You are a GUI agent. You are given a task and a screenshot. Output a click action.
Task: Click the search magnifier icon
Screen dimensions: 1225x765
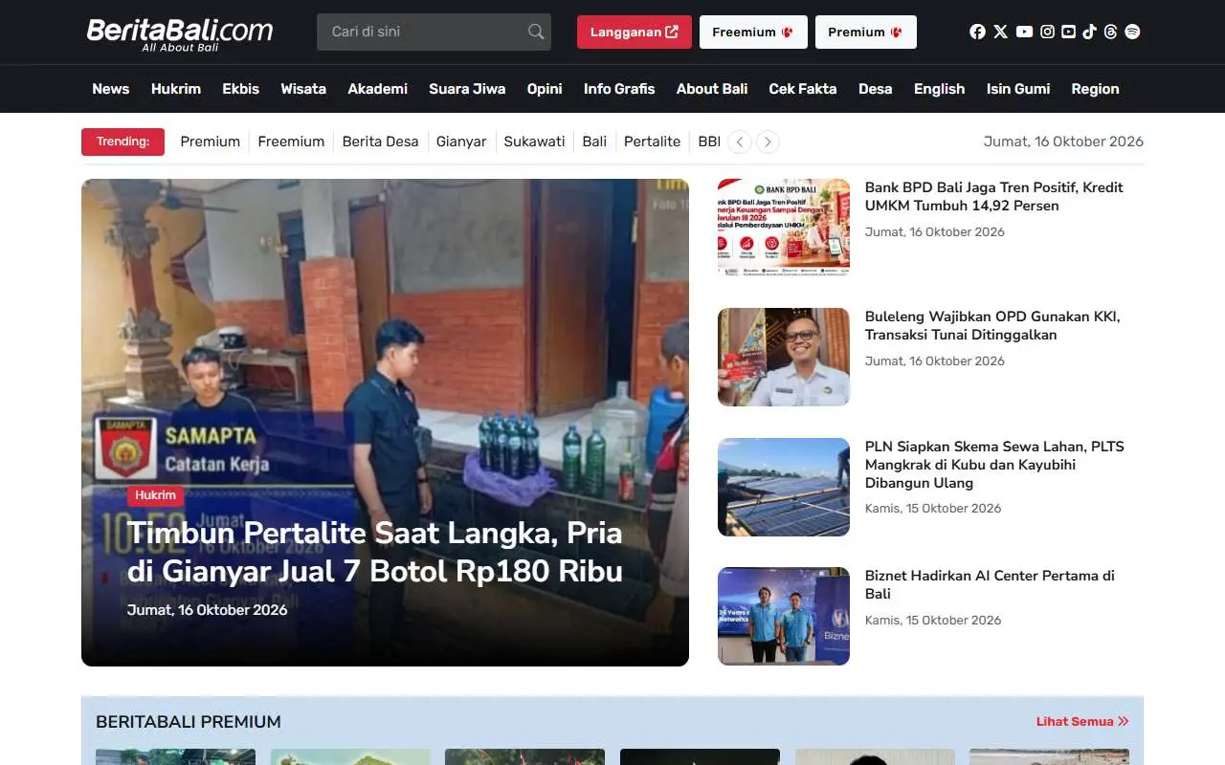[x=536, y=32]
